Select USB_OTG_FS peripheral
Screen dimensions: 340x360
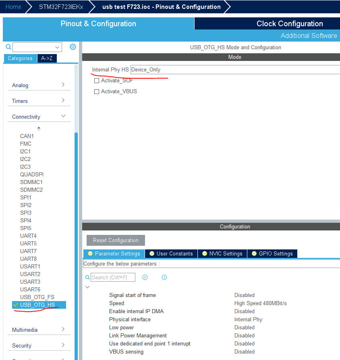37,297
